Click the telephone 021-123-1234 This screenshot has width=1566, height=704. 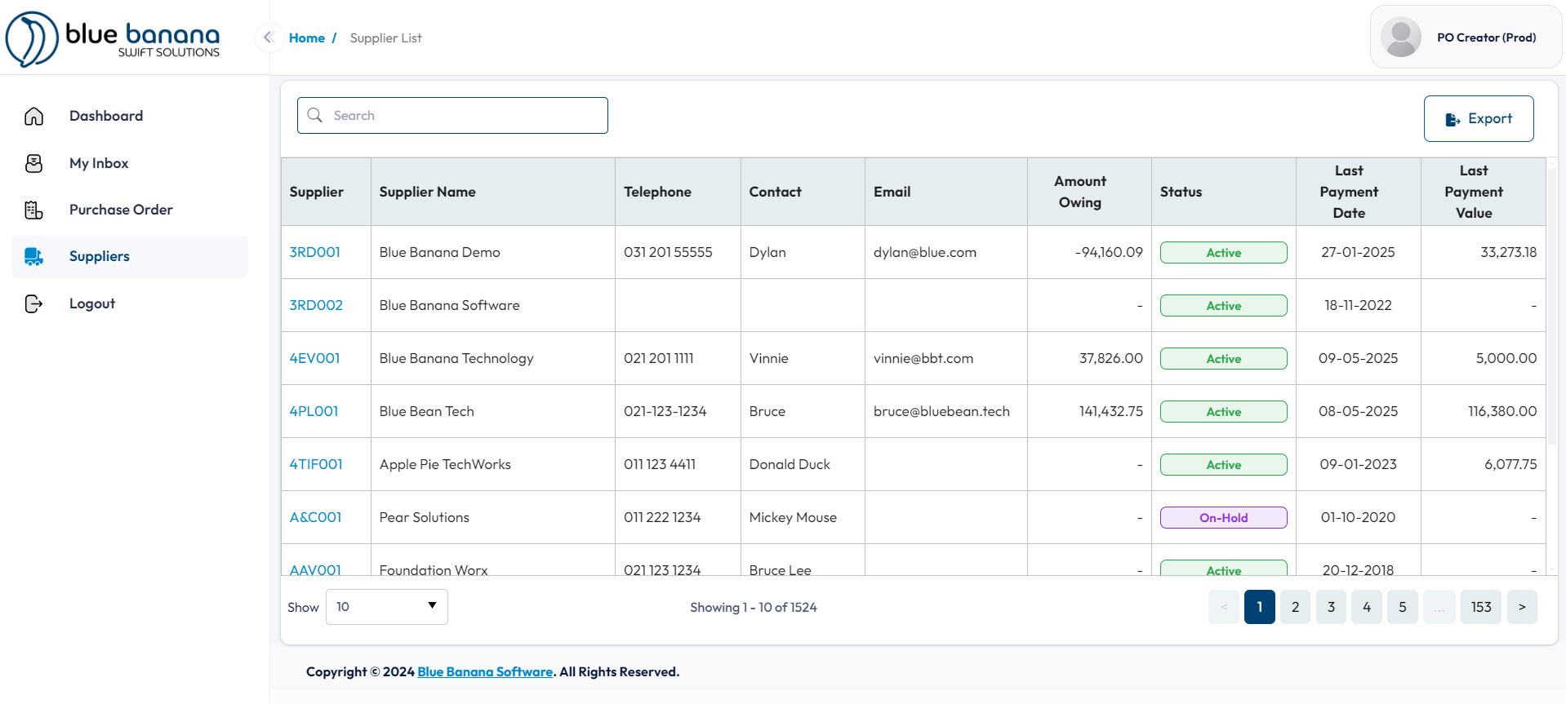coord(665,411)
